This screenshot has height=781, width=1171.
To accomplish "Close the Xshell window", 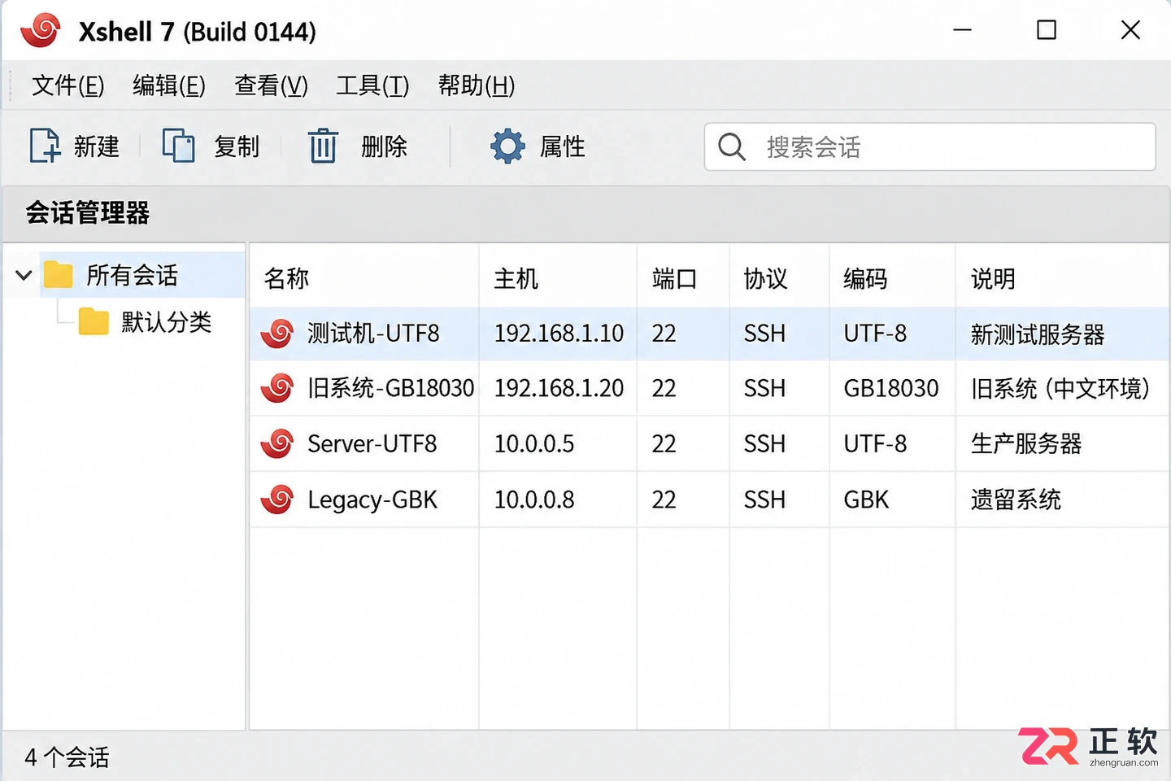I will 1130,30.
